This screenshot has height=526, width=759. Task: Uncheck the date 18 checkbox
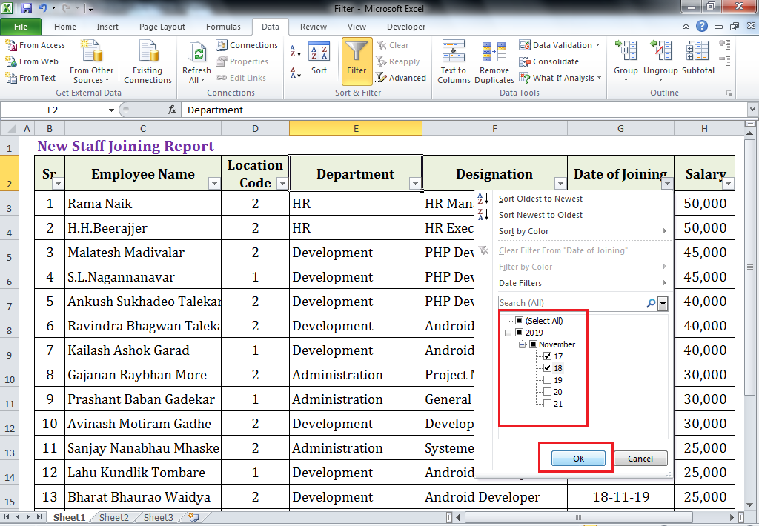point(547,368)
